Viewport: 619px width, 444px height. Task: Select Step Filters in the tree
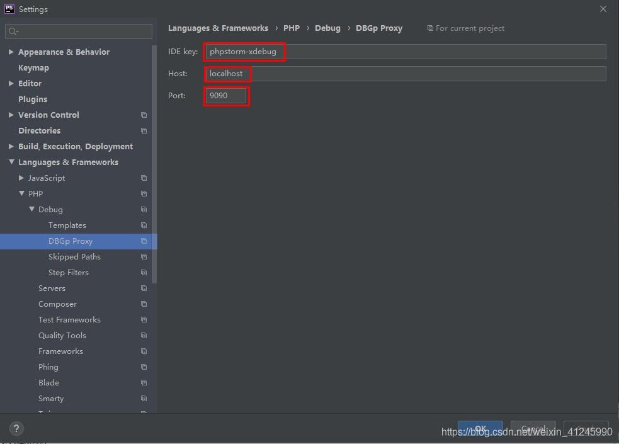(68, 273)
